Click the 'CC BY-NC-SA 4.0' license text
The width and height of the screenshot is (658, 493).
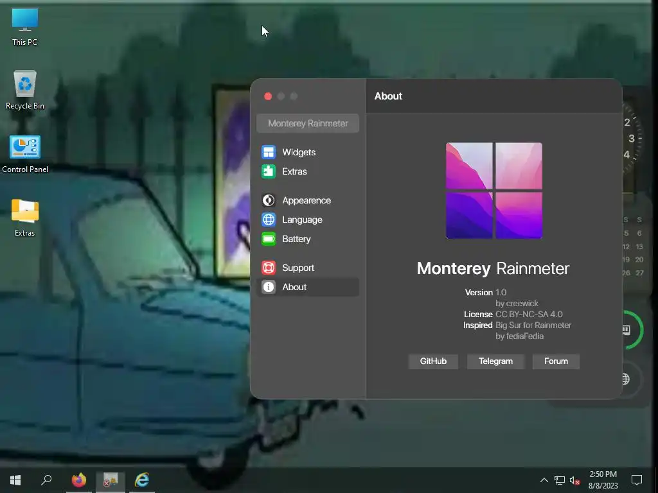click(x=529, y=314)
